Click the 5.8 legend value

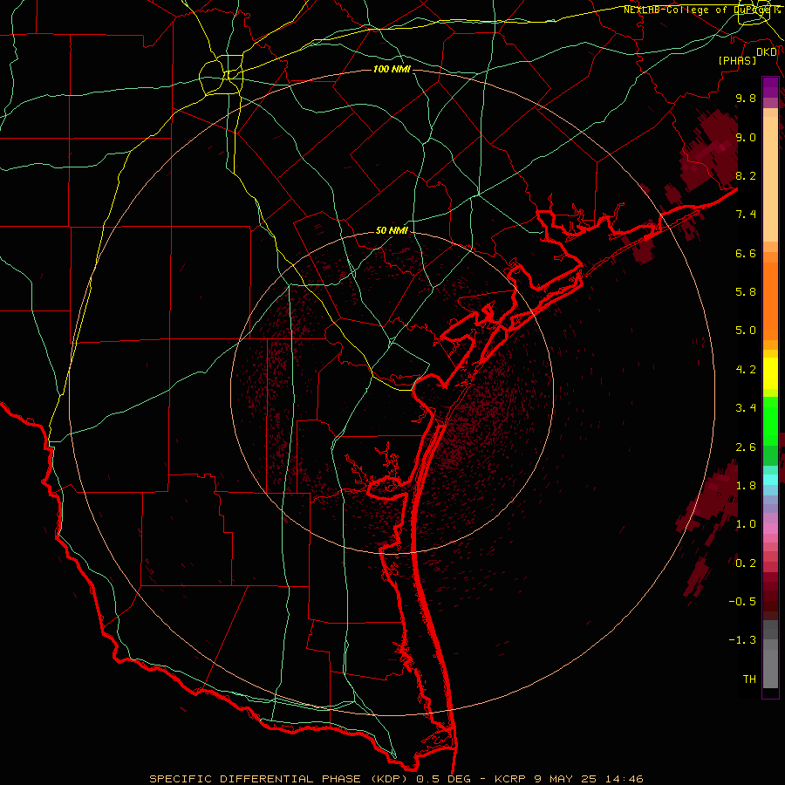746,292
